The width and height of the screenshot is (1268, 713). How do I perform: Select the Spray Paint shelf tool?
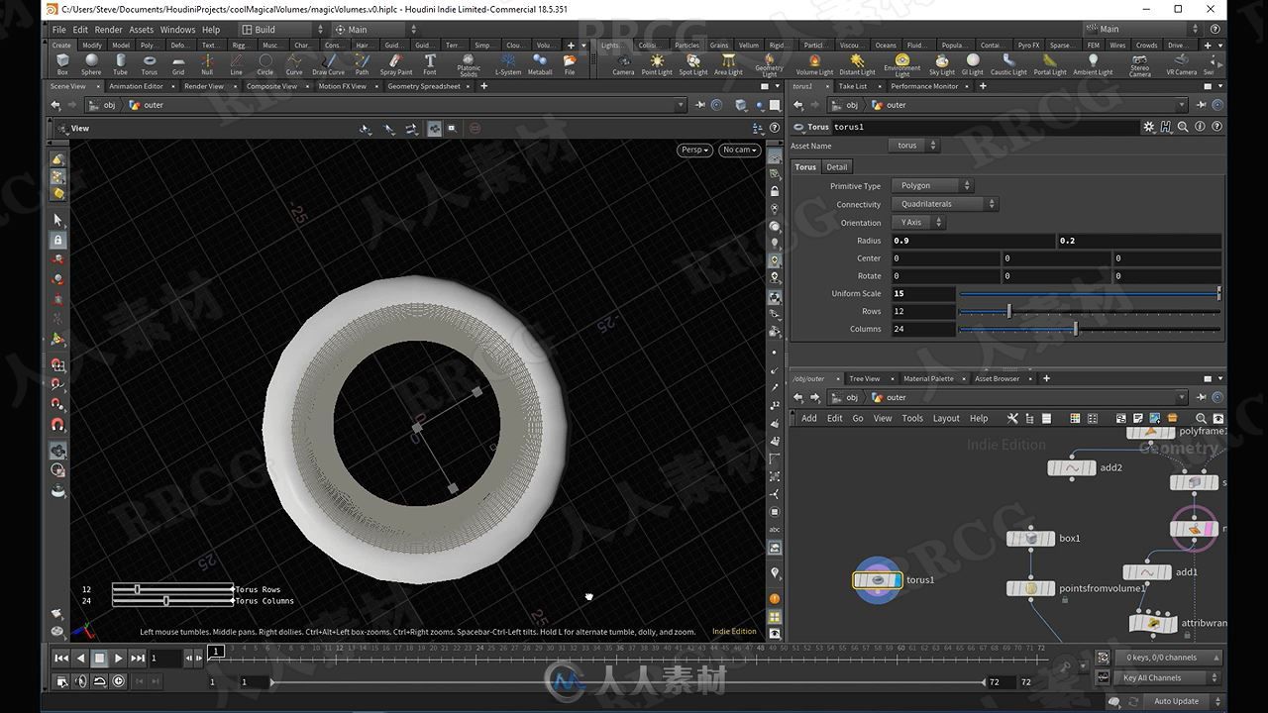tap(396, 64)
